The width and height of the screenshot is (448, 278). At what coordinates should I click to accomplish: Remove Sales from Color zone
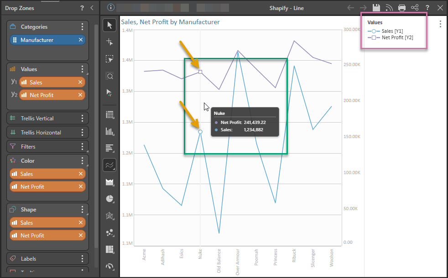(x=81, y=174)
